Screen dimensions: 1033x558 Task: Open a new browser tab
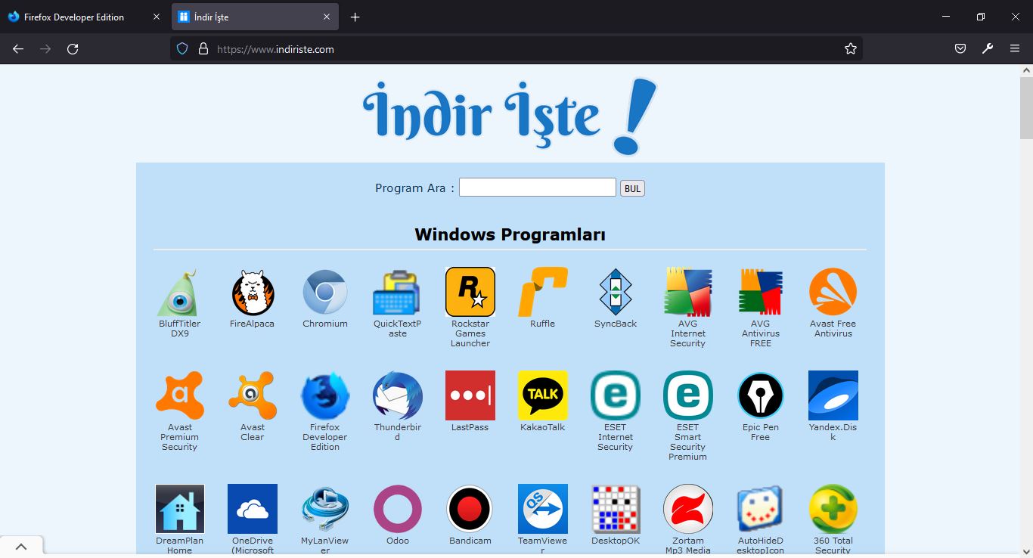(x=355, y=17)
